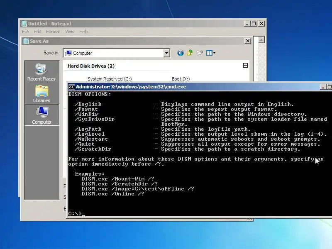Minimize the cmd.exe window
Viewport: 332px width, 249px height.
click(323, 87)
